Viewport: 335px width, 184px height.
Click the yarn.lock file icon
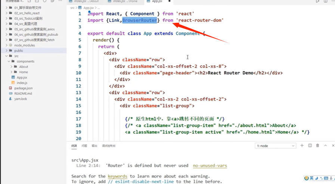10,99
